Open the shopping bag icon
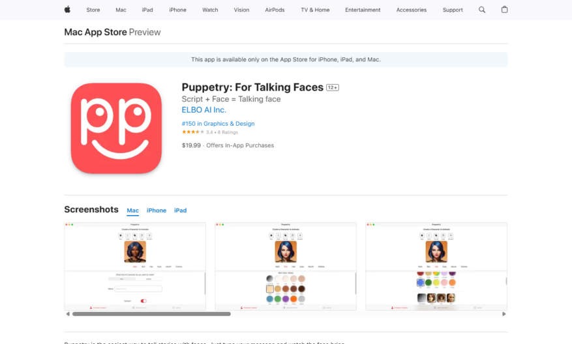This screenshot has width=572, height=344. tap(504, 10)
